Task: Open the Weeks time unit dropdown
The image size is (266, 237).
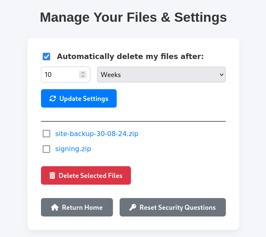Action: point(161,75)
